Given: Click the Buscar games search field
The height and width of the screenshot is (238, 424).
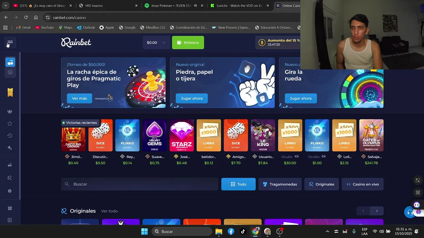Looking at the screenshot, I should click(139, 184).
